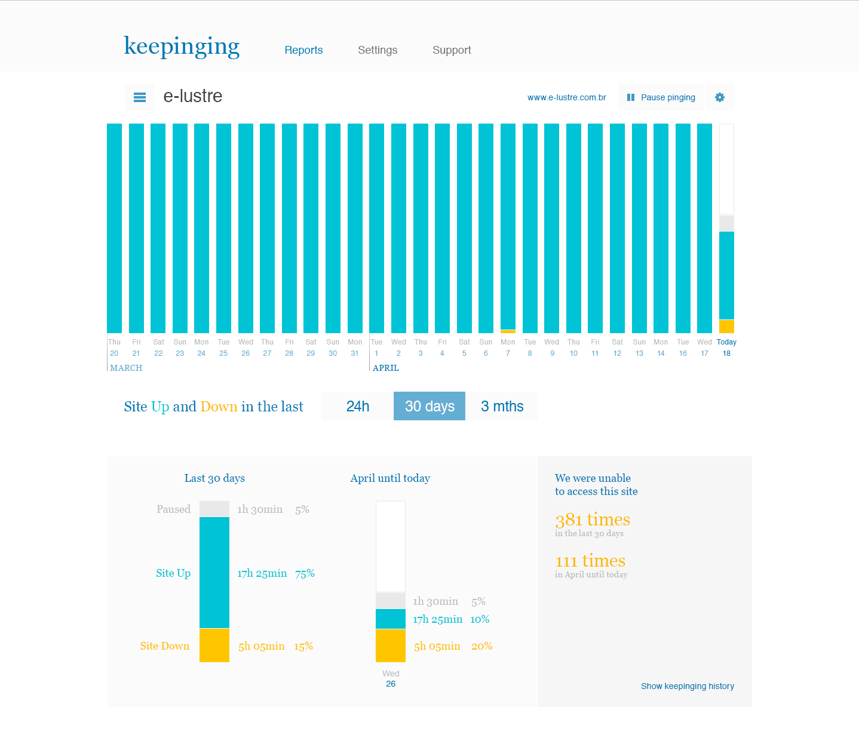
Task: Click the '75%' uptime value
Action: (305, 574)
